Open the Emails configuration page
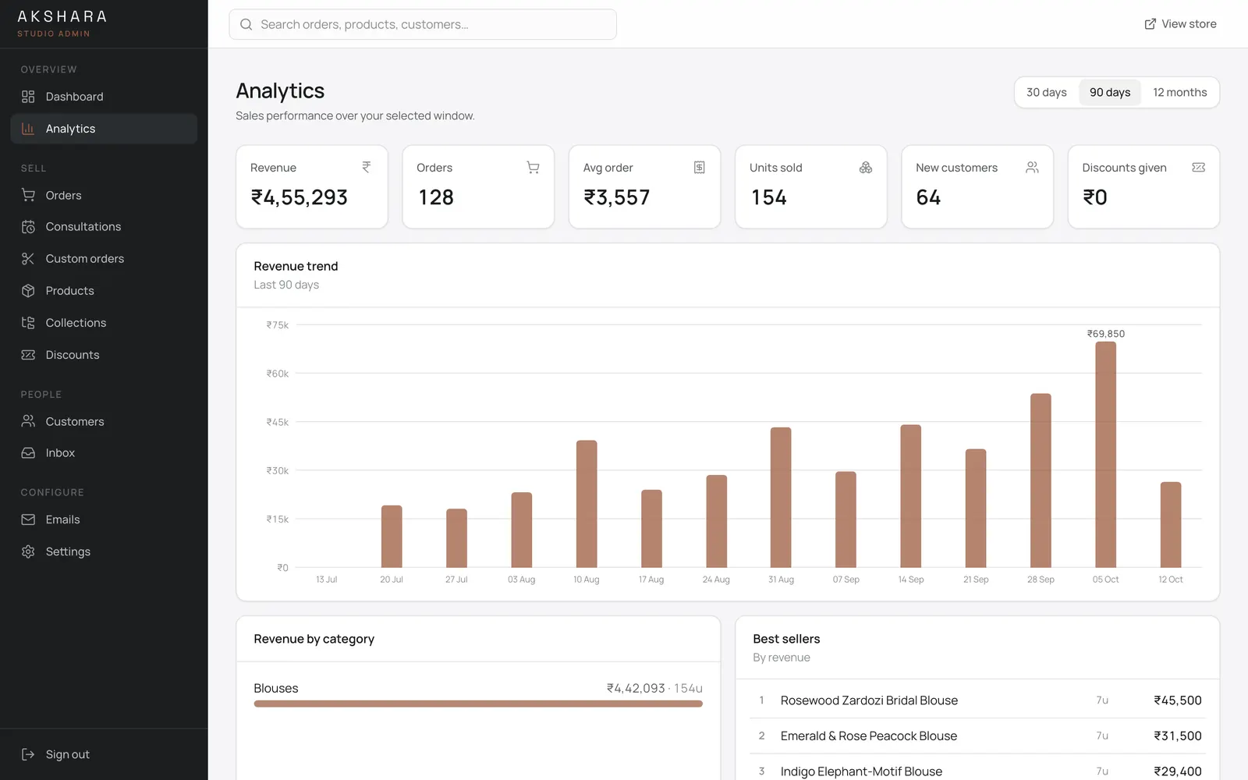Screen dimensions: 1248x780 point(104,519)
